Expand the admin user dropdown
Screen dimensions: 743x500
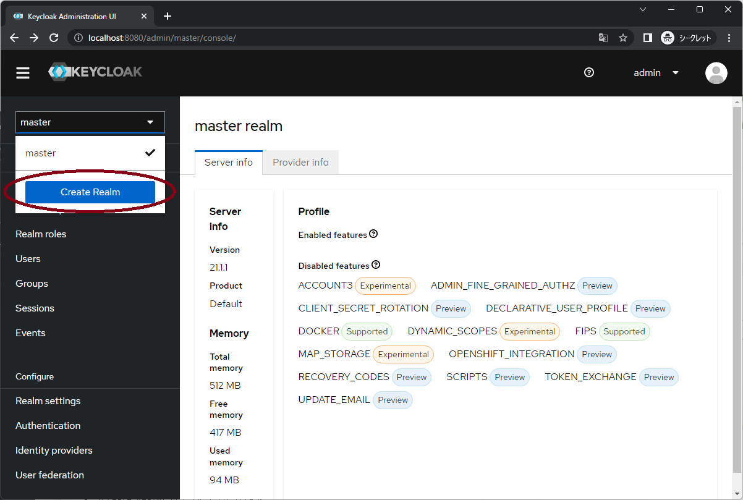coord(656,73)
